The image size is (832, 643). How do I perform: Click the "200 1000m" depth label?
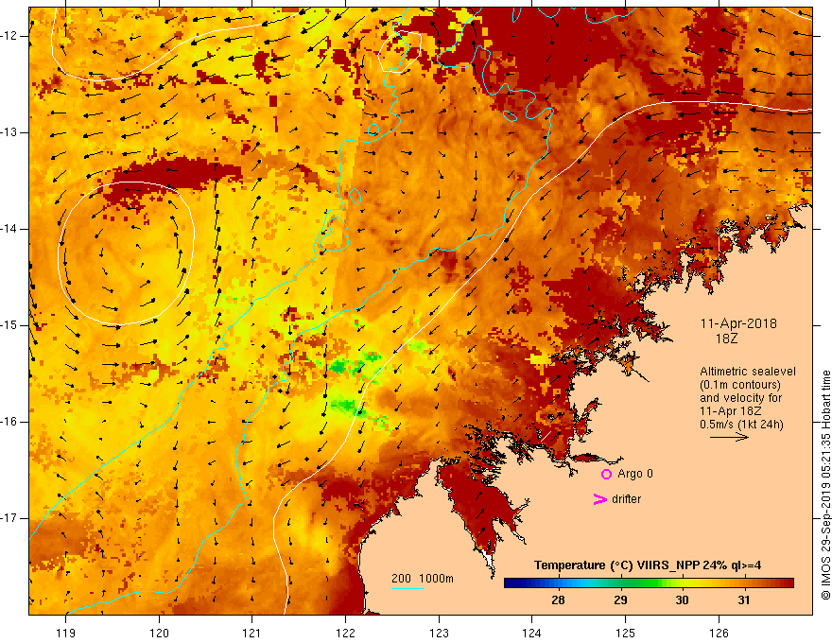(423, 579)
